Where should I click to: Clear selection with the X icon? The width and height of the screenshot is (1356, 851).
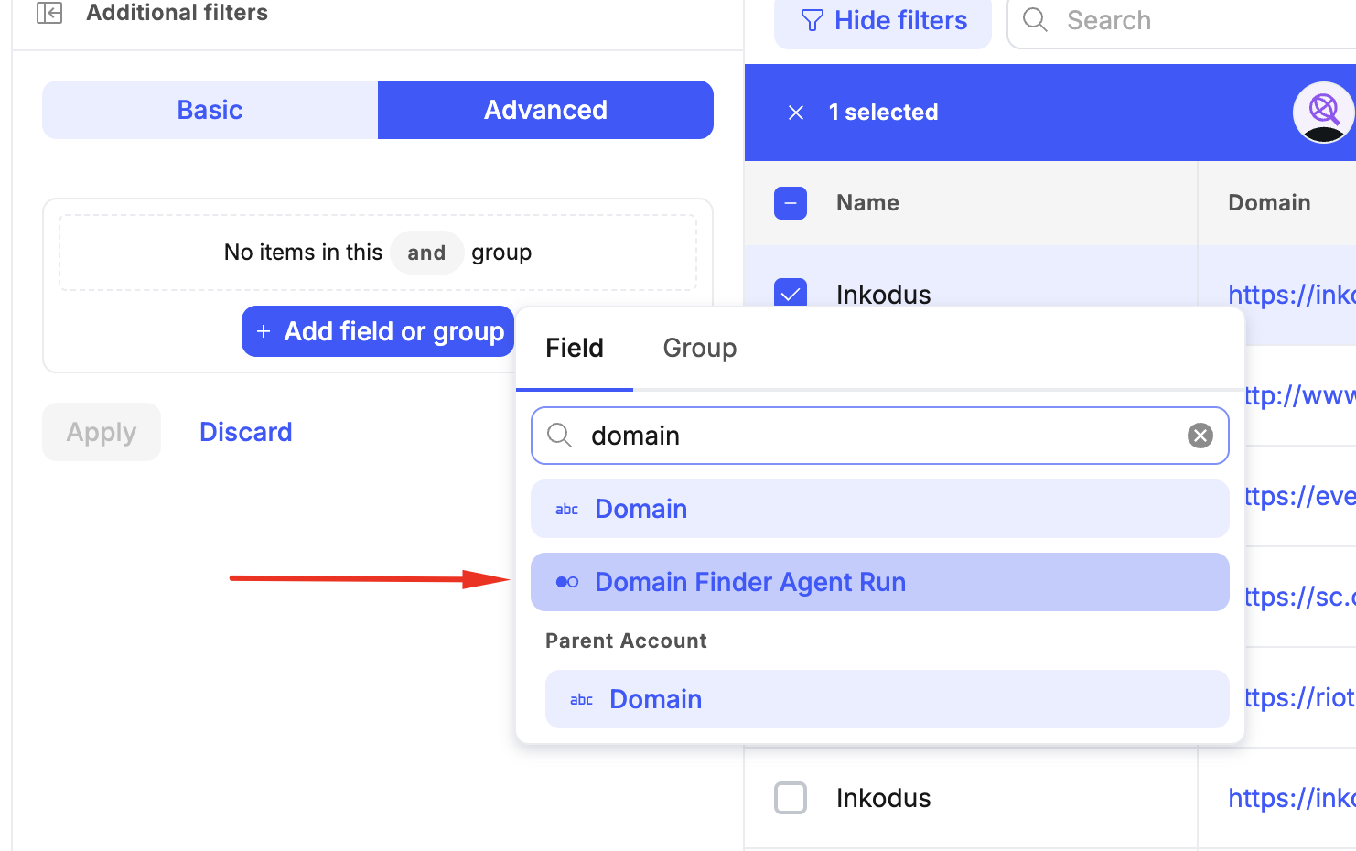[796, 113]
